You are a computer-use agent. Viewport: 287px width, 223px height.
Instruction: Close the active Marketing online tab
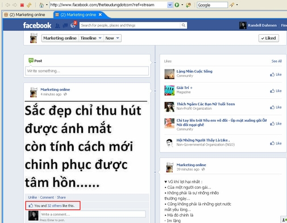click(100, 15)
